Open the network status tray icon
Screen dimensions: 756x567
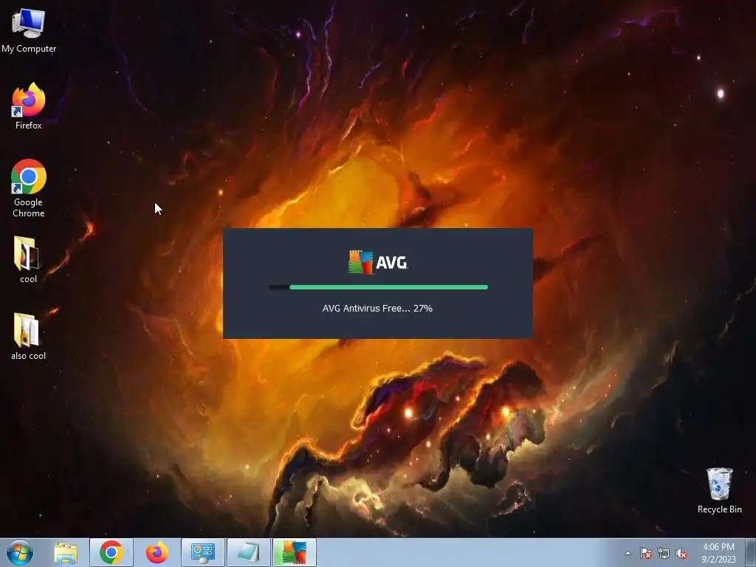click(664, 553)
